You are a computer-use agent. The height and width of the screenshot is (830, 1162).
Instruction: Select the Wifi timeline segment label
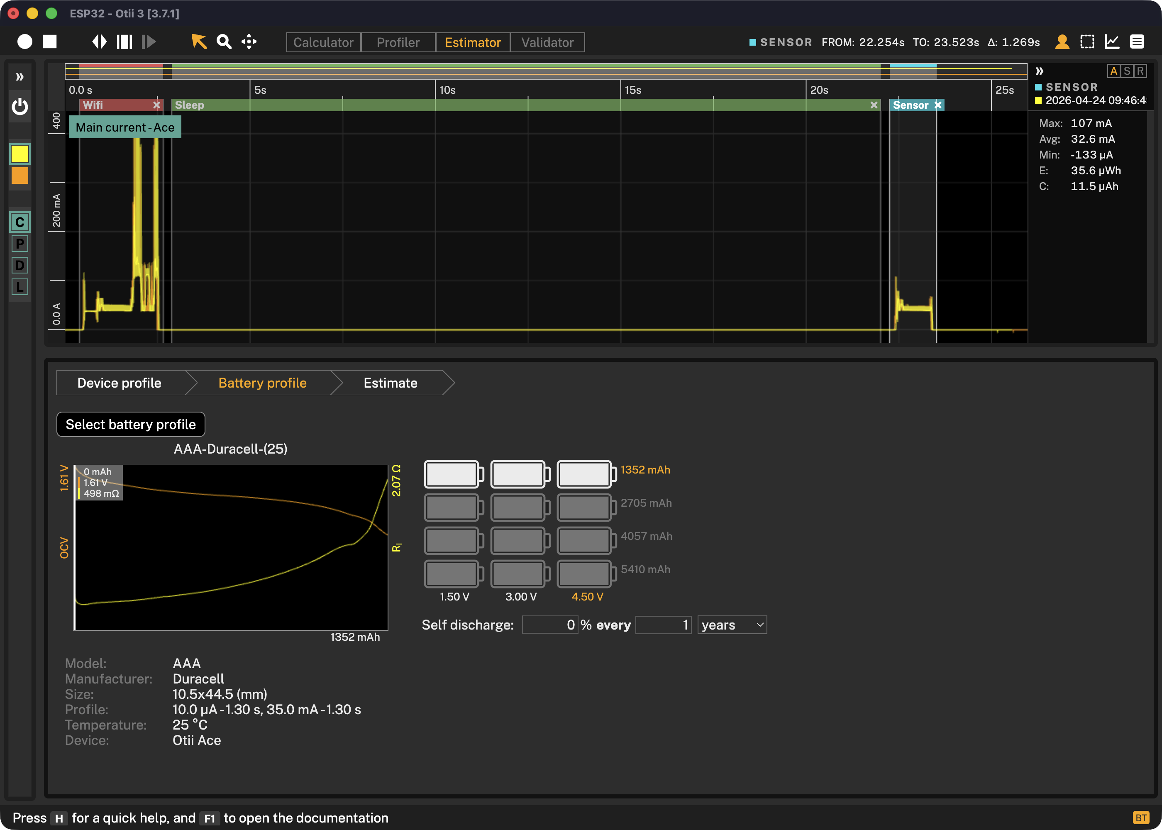93,105
